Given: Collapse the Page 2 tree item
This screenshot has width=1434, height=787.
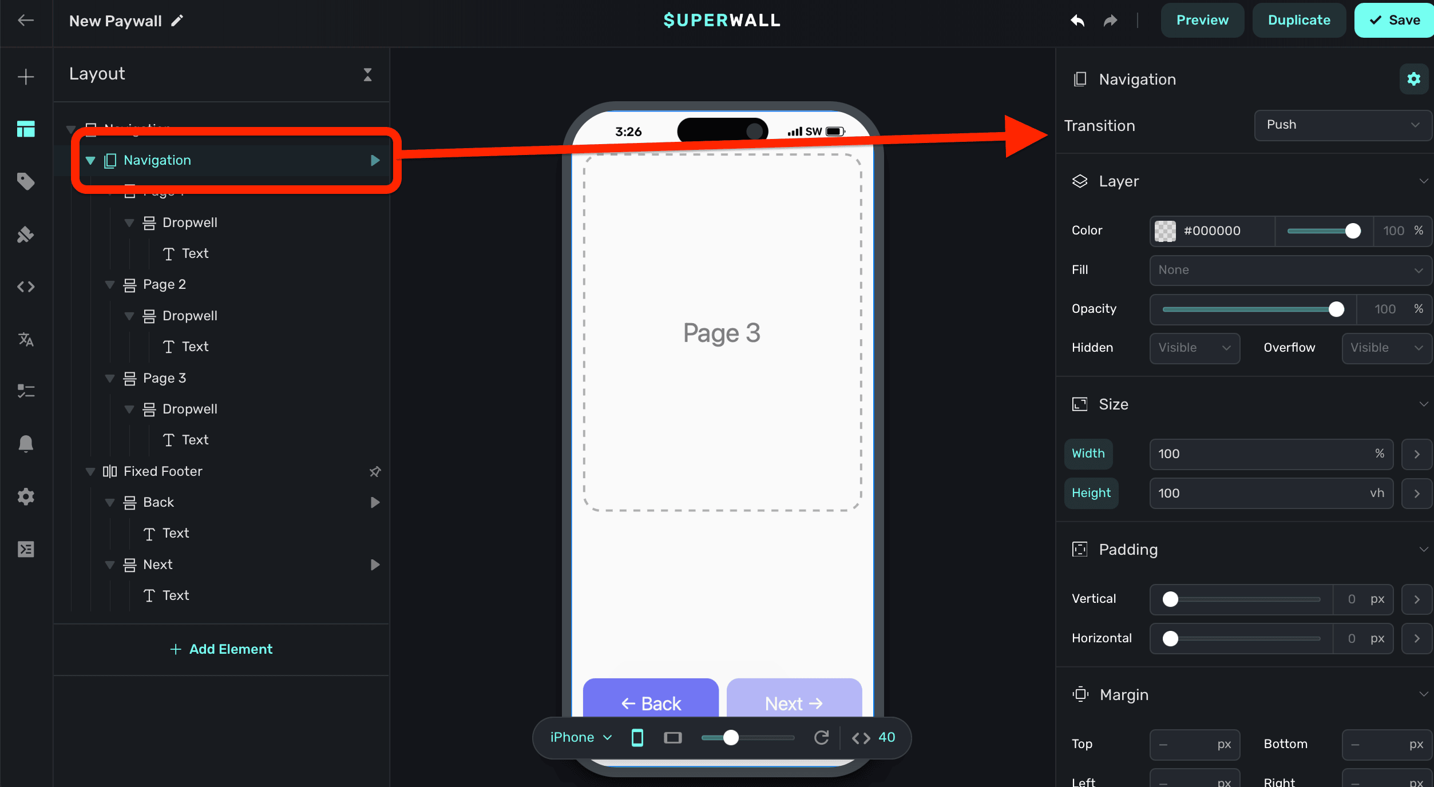Looking at the screenshot, I should 110,284.
